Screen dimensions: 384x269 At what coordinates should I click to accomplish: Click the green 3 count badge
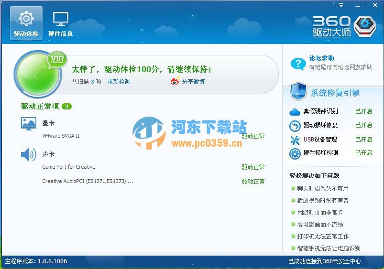pyautogui.click(x=66, y=107)
